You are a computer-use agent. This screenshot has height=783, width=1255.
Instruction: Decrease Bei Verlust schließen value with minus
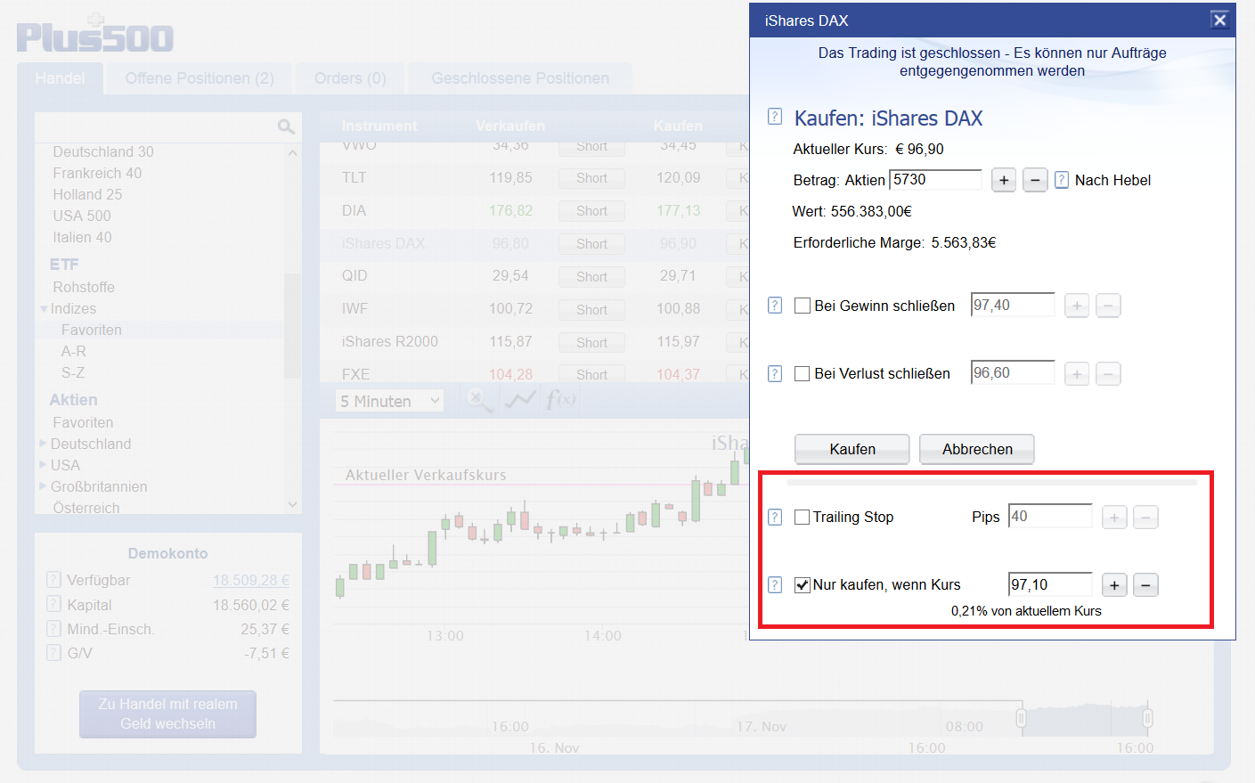coord(1108,373)
